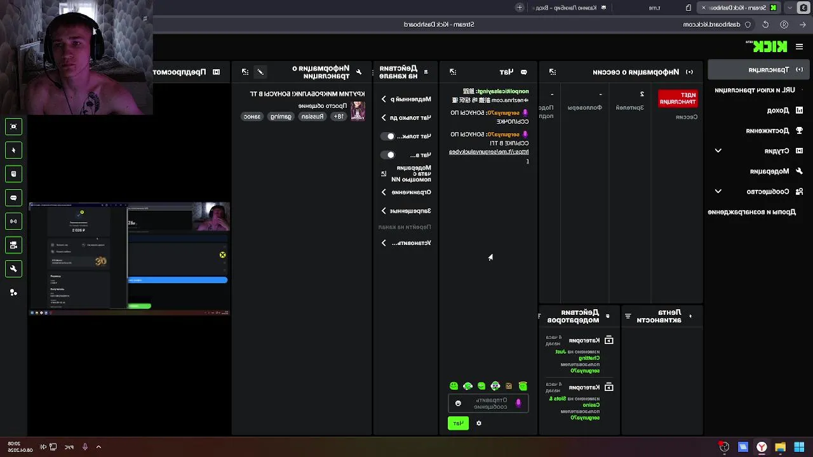Image resolution: width=813 pixels, height=457 pixels.
Task: Open Yandex Browser from the taskbar
Action: (x=762, y=447)
